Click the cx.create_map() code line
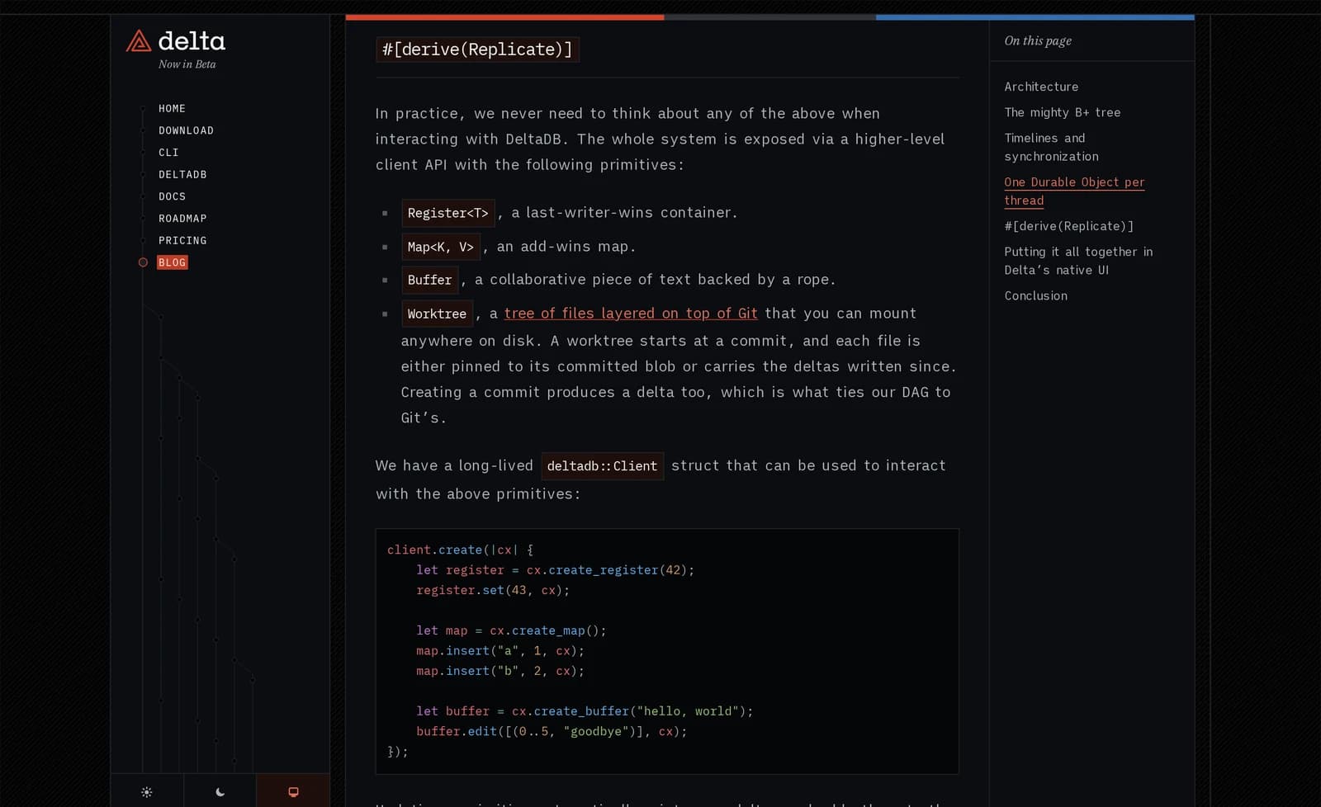The width and height of the screenshot is (1321, 807). (511, 630)
